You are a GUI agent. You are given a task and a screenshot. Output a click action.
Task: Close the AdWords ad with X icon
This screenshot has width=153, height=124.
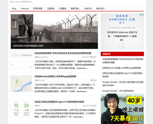pos(143,15)
